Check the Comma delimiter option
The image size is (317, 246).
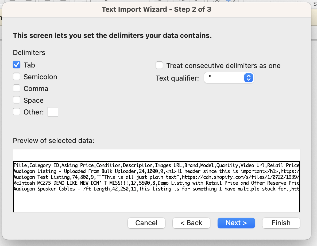click(17, 88)
